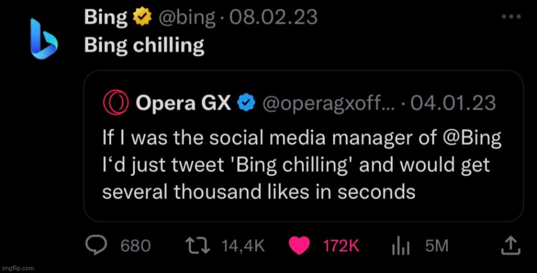Open the Bing profile avatar logo
This screenshot has height=273, width=537.
(x=44, y=39)
